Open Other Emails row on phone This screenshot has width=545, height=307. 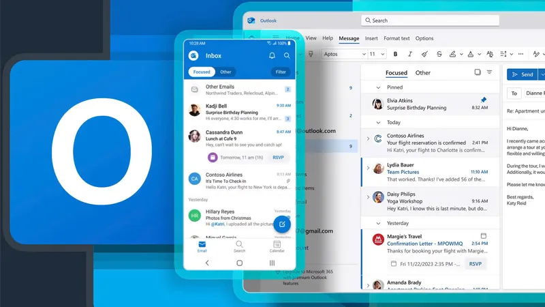point(240,89)
